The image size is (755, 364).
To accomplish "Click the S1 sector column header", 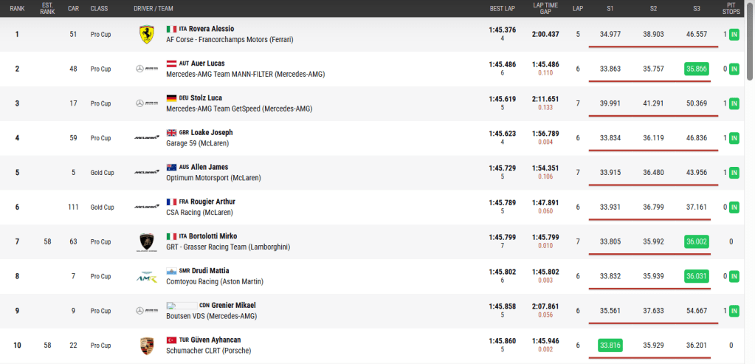I will point(610,8).
